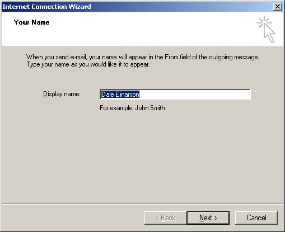Viewport: 285px width, 232px height.
Task: Click the separator line above the buttons
Action: [142, 204]
